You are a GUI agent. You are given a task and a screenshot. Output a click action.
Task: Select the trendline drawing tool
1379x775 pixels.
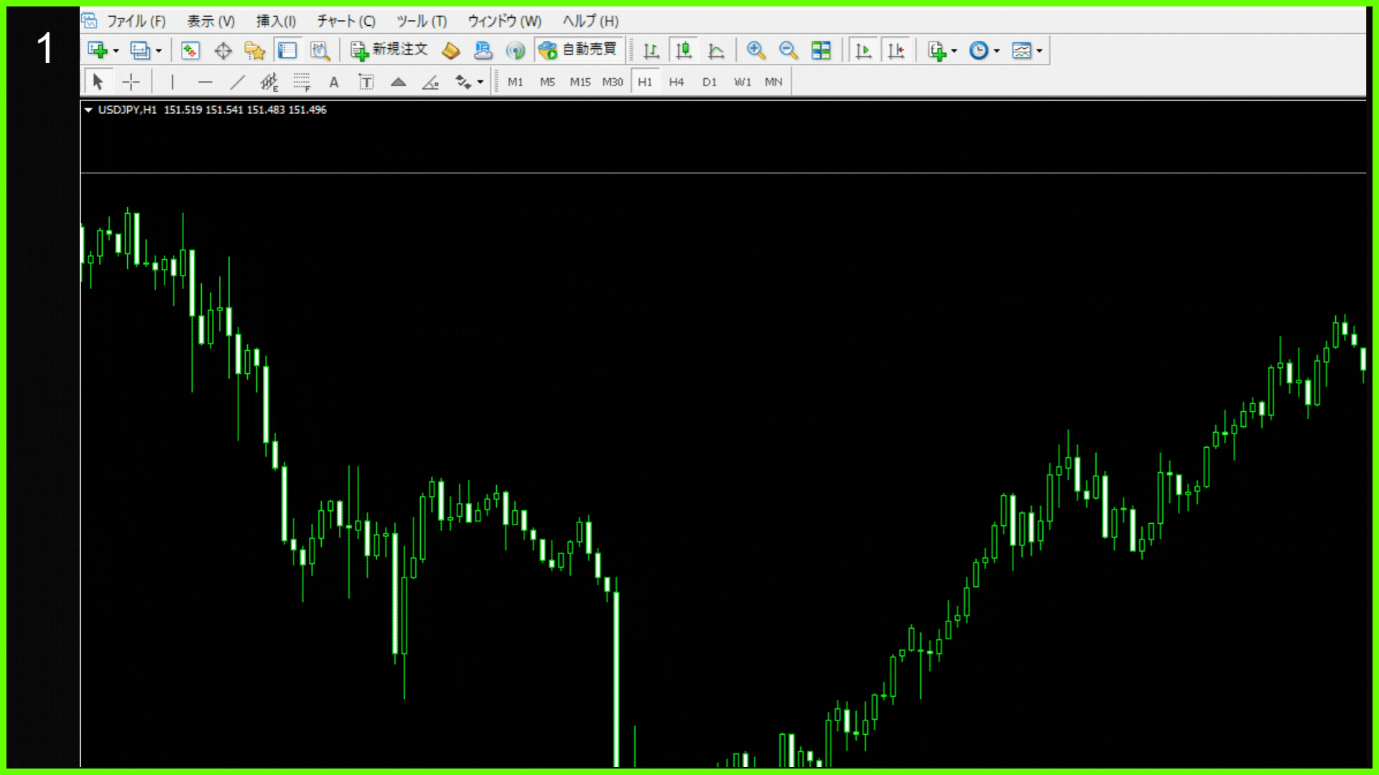coord(237,82)
